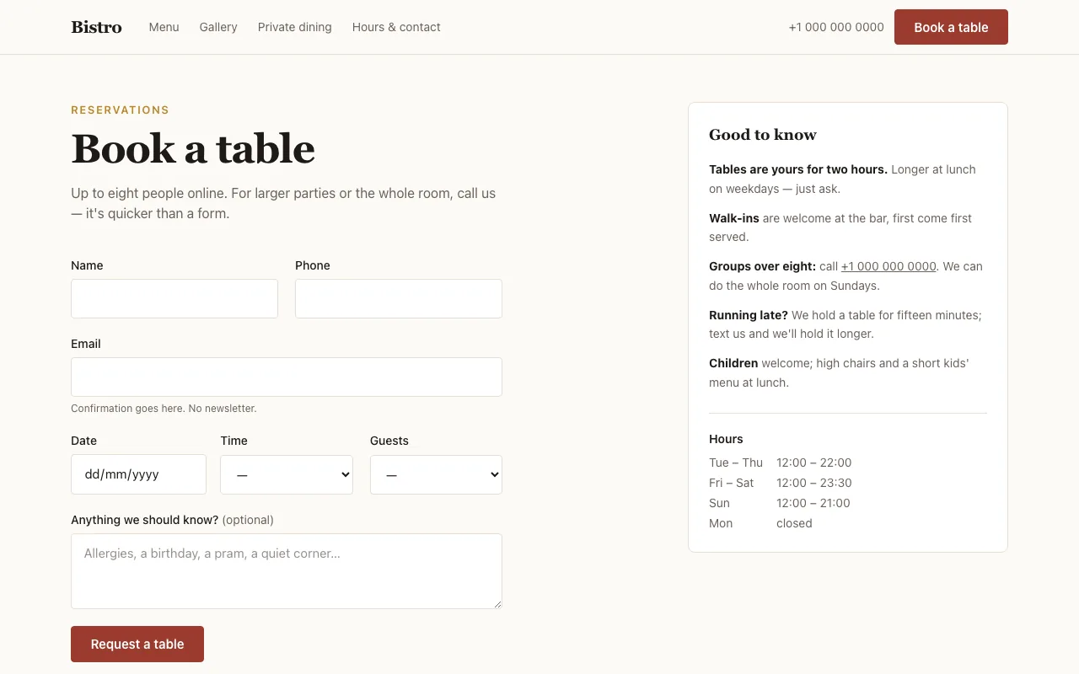Focus the Name input field
Viewport: 1079px width, 674px height.
pyautogui.click(x=174, y=298)
